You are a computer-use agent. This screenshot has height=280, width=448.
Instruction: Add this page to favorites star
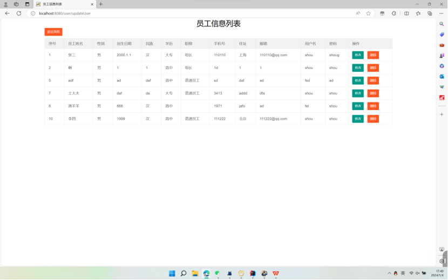coord(368,13)
